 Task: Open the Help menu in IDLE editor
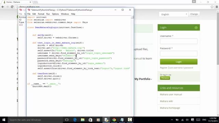[73, 14]
